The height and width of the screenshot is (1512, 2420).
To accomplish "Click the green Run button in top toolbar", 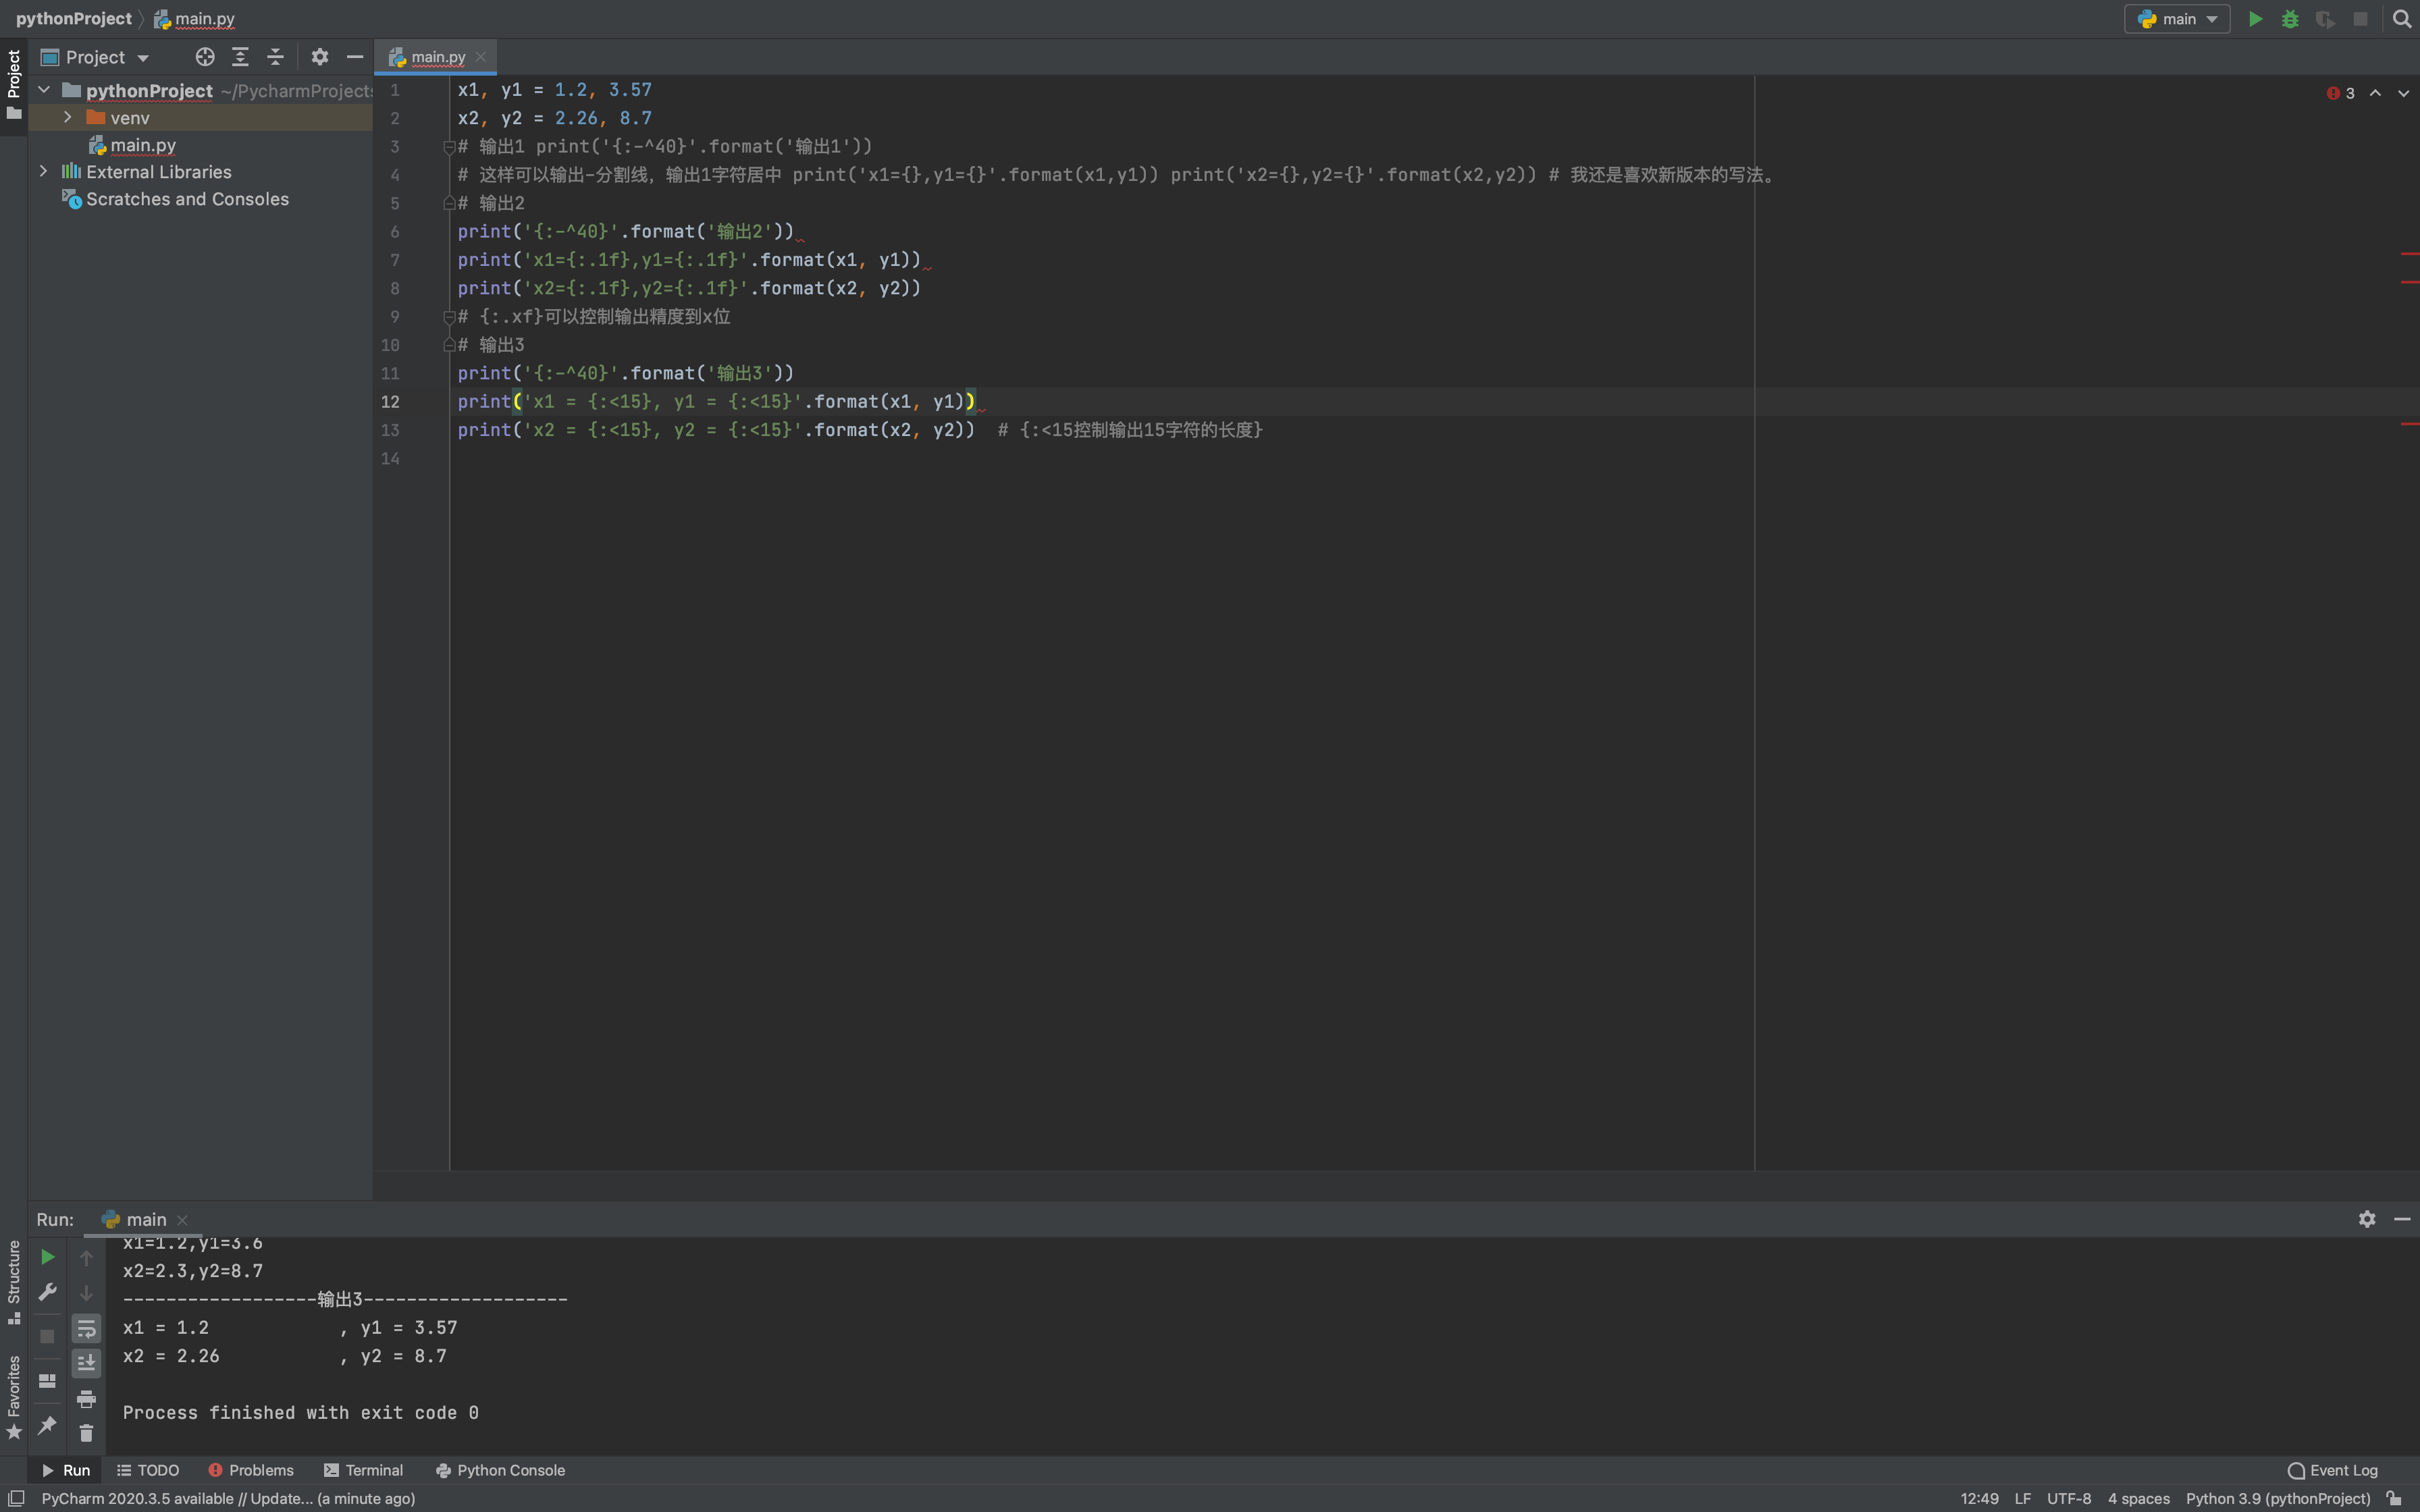I will click(x=2255, y=19).
